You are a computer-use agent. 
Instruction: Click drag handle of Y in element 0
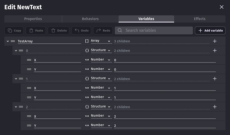coord(29,69)
